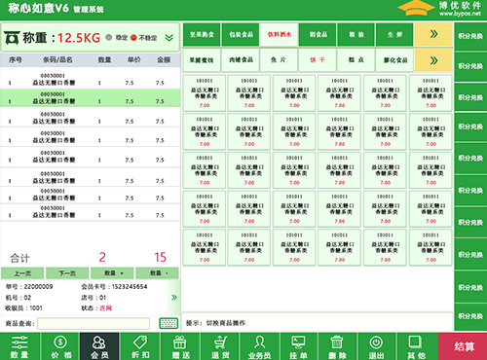Viewport: 487px width, 360px height.
Task: Exit via the 退出 power icon
Action: click(376, 346)
